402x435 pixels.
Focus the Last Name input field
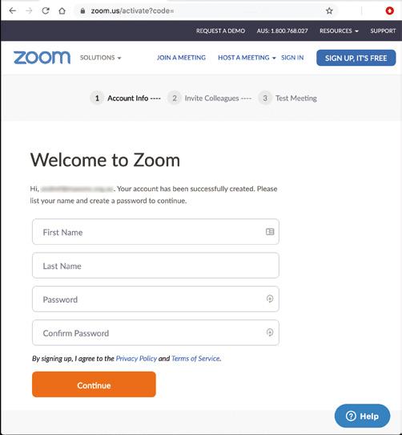coord(155,266)
